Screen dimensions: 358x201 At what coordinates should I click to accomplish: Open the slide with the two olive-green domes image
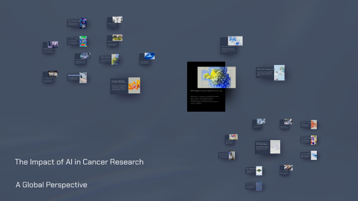point(115,41)
